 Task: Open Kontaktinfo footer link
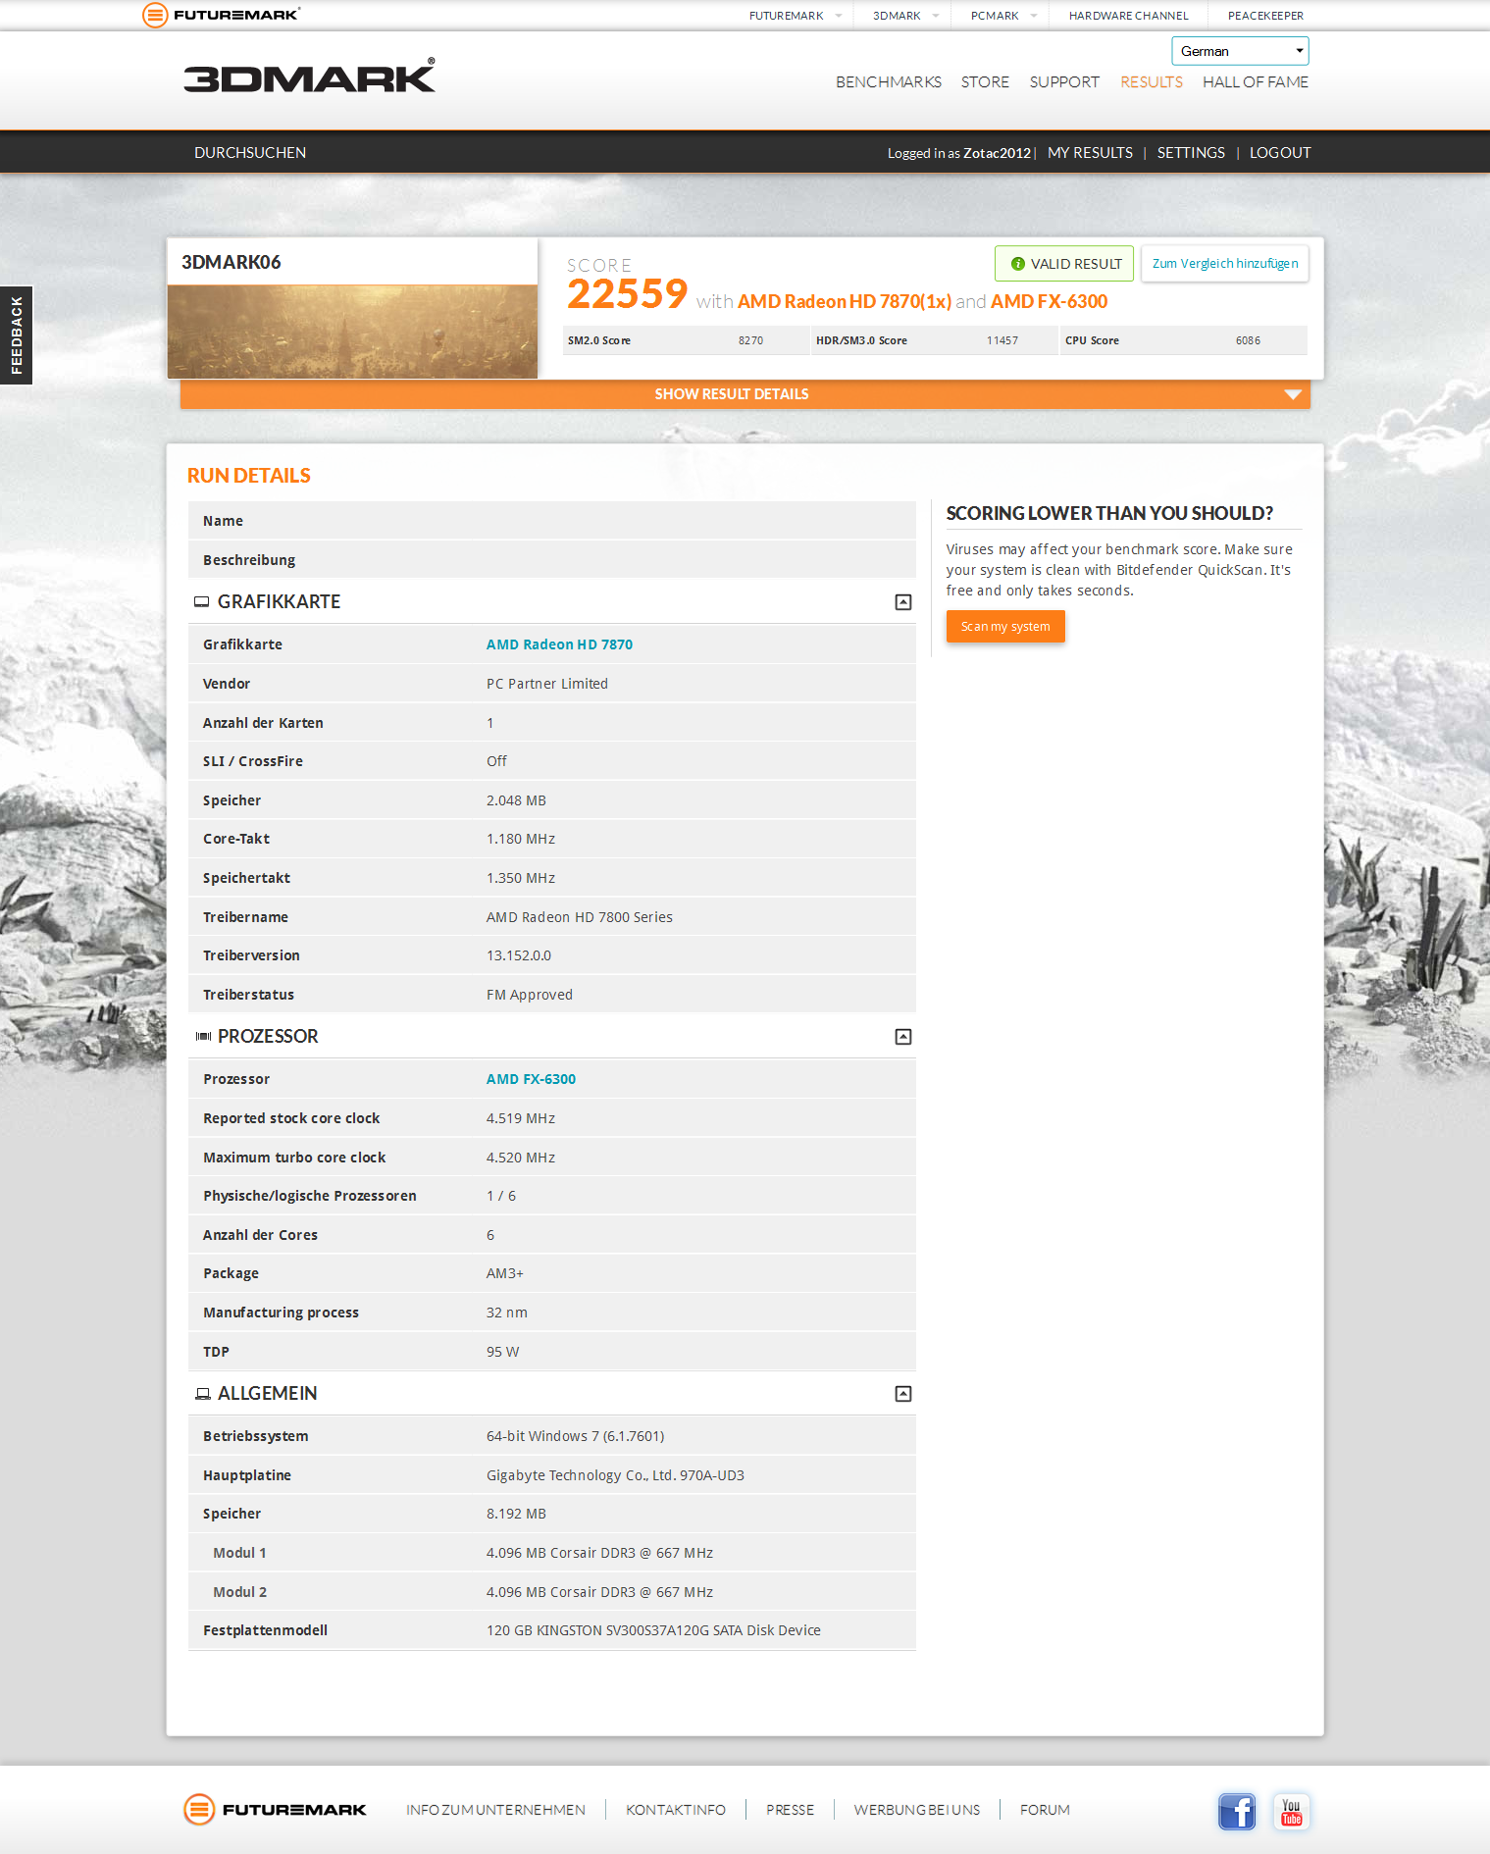(x=676, y=1810)
